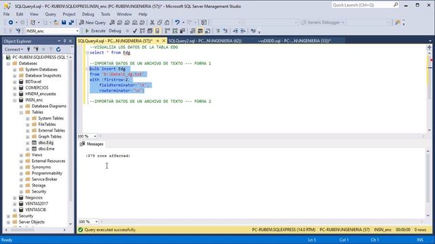
Task: Click the Navigate Backward icon
Action: coord(11,22)
